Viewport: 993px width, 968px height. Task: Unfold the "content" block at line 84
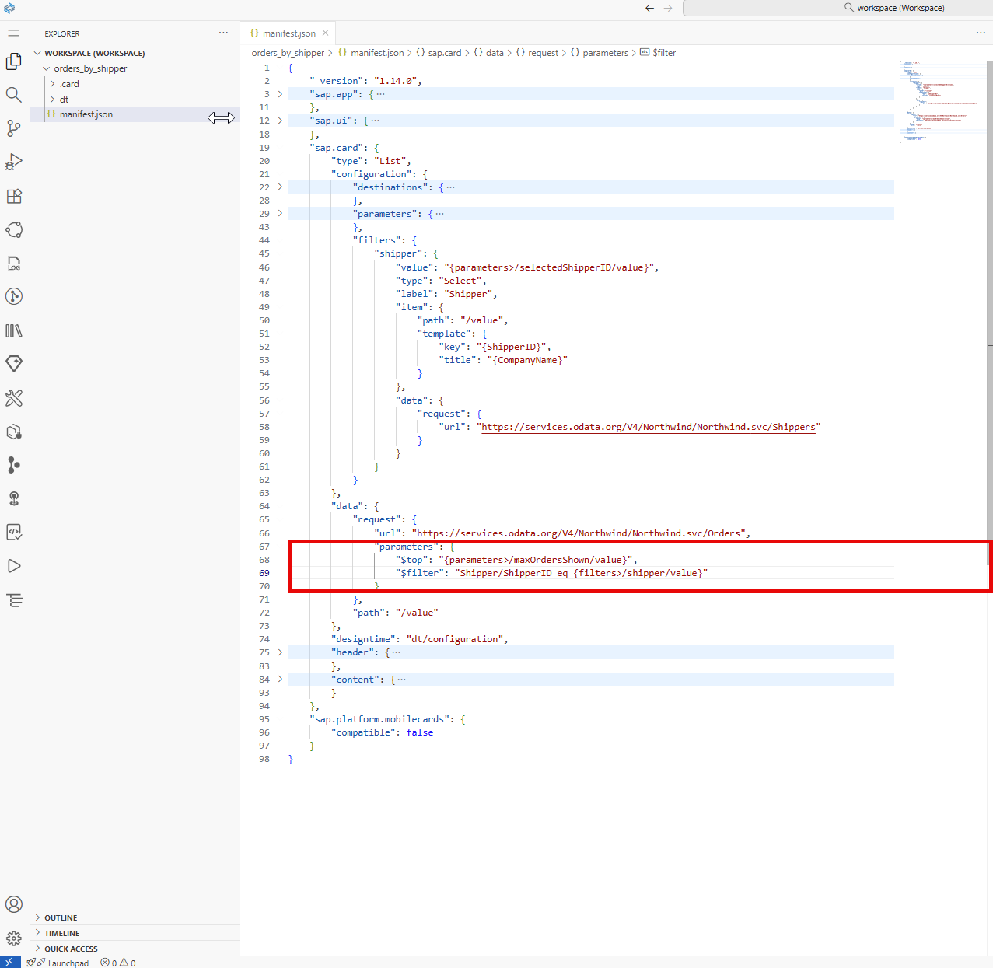[280, 679]
